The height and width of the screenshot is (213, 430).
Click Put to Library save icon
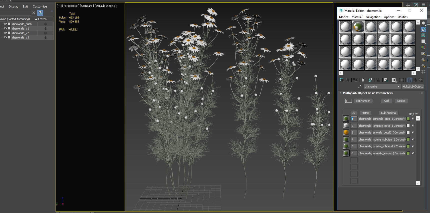[x=386, y=80]
